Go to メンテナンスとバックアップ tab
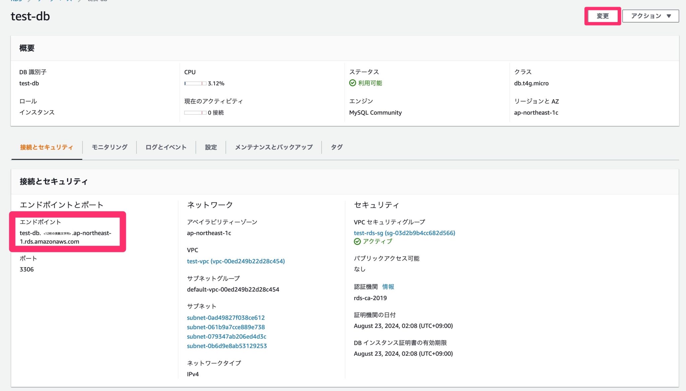686x391 pixels. [x=274, y=147]
